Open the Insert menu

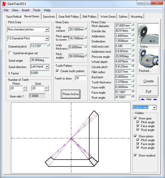[26, 10]
